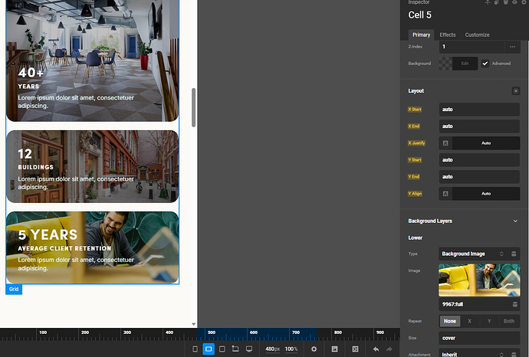
Task: Click the Y Align alignment icon
Action: [445, 194]
